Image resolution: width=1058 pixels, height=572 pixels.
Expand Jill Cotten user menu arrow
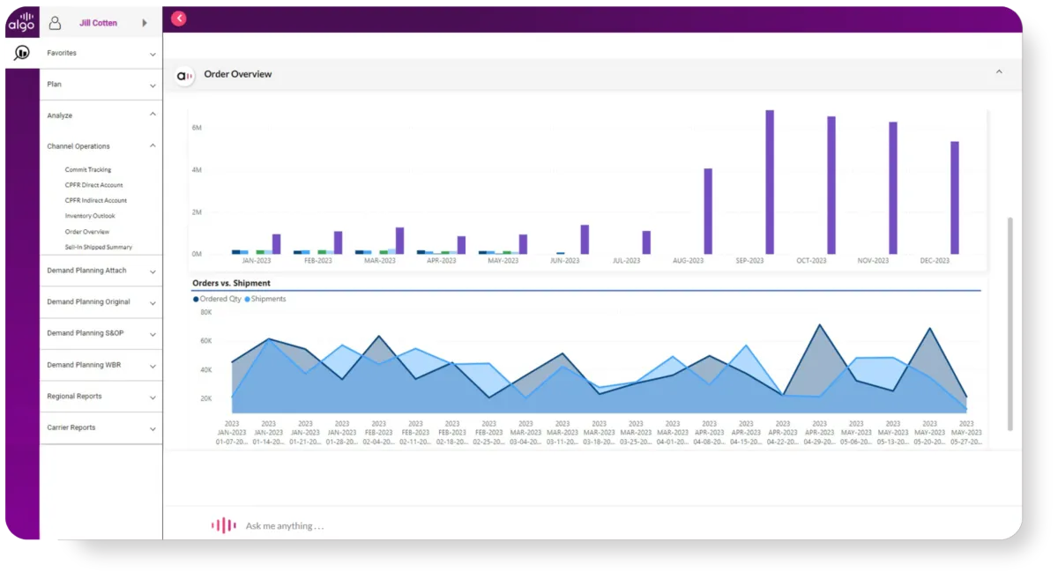point(145,23)
